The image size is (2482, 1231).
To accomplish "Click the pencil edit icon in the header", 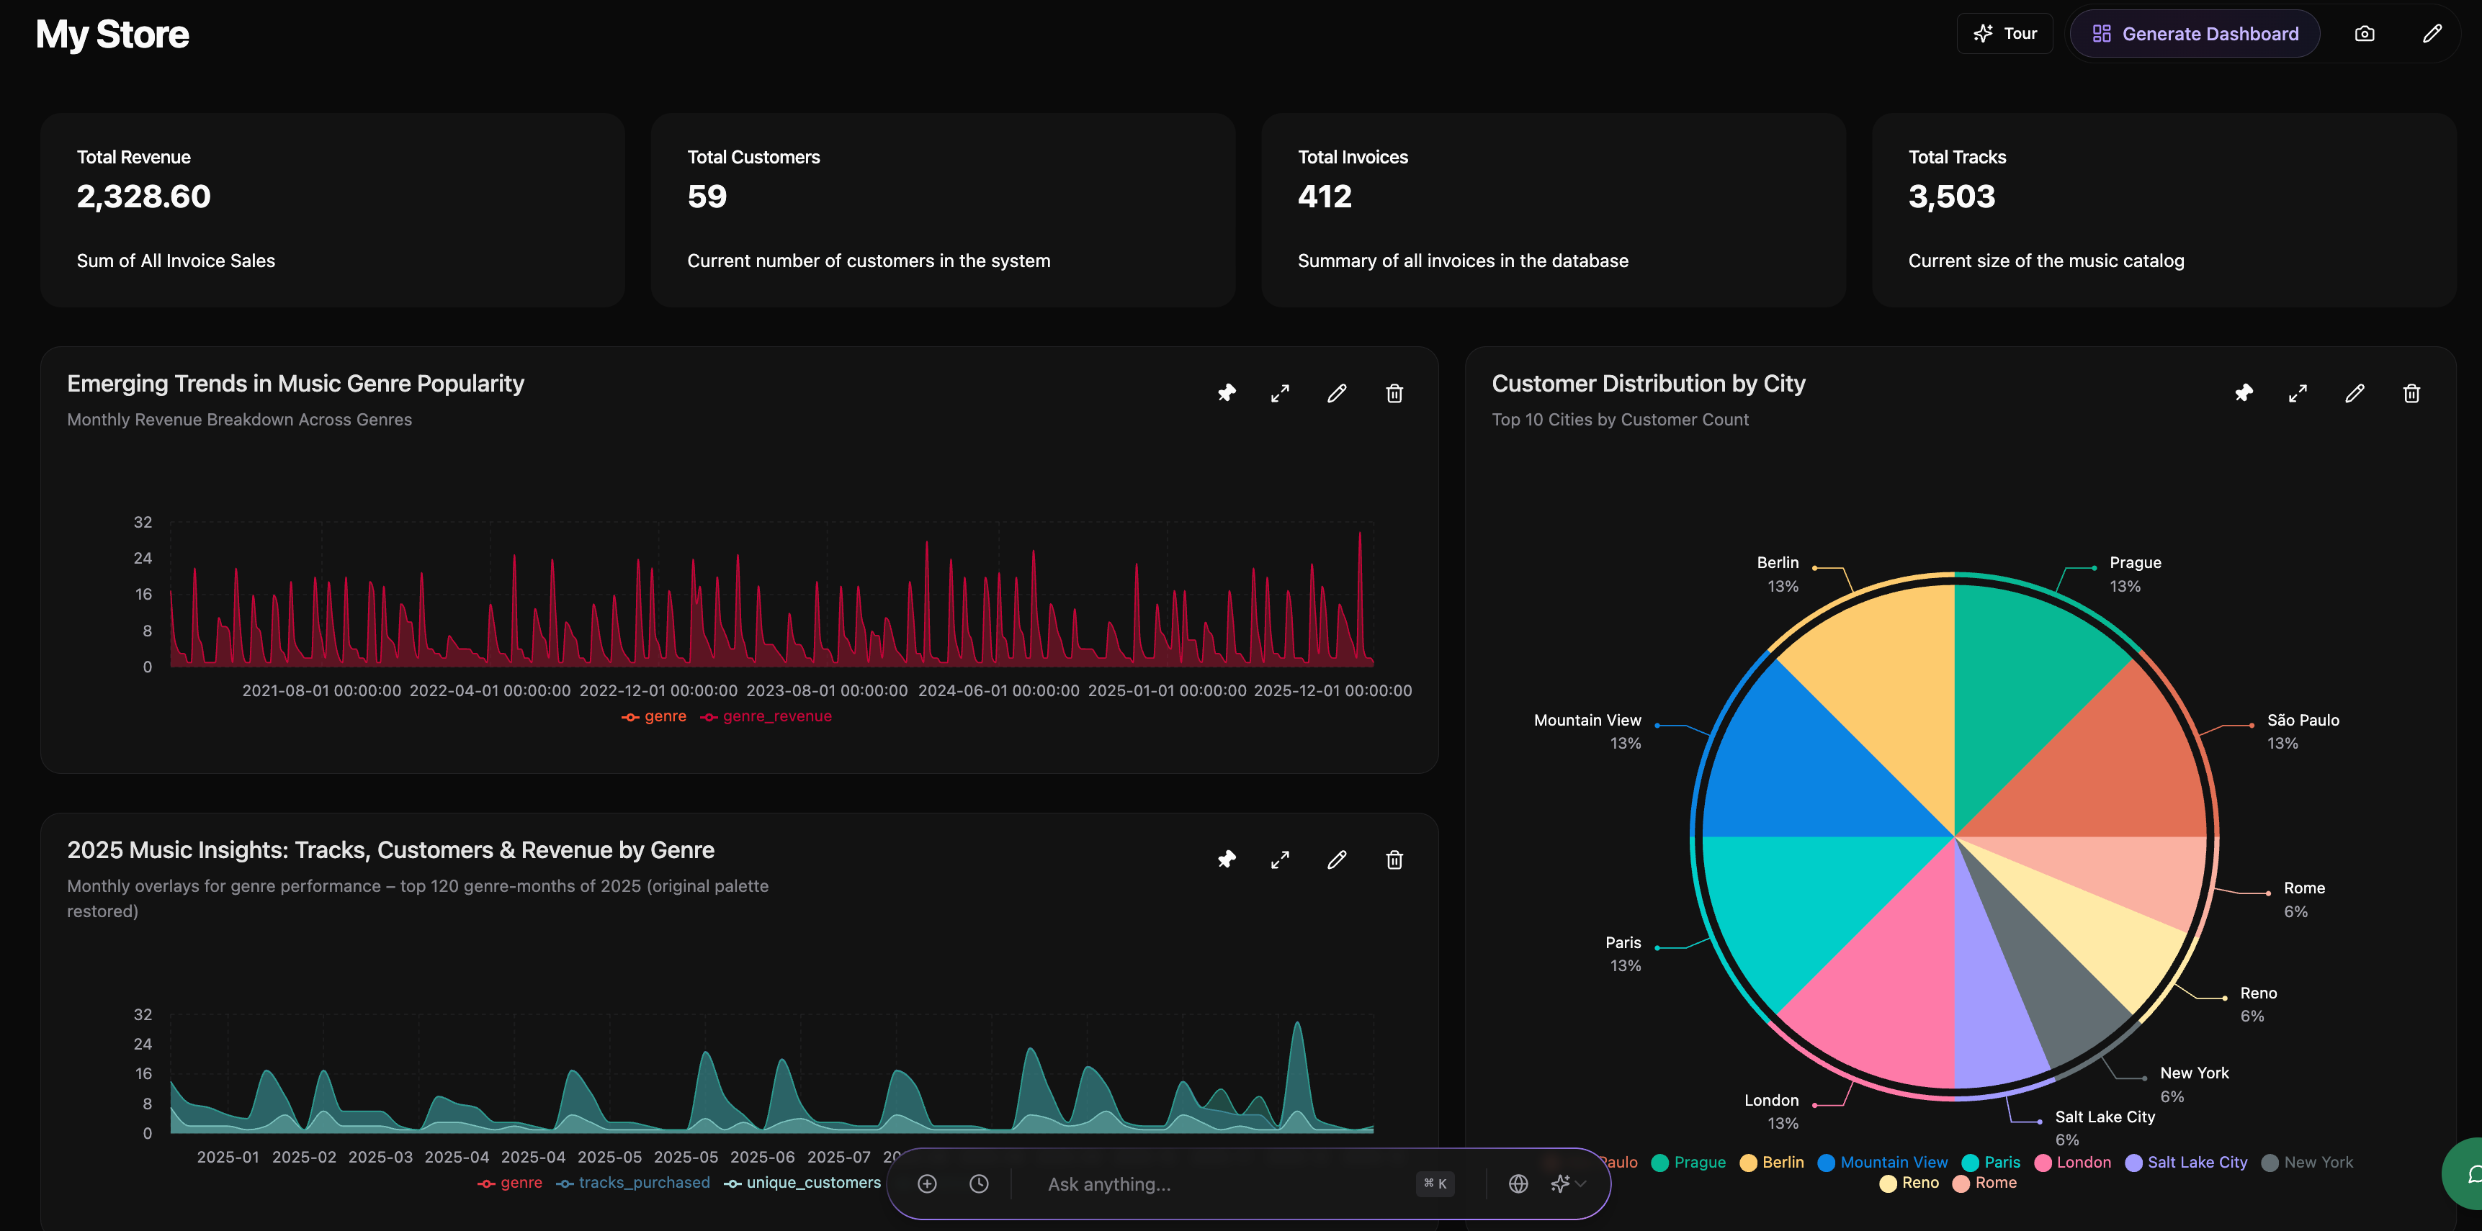I will 2432,34.
